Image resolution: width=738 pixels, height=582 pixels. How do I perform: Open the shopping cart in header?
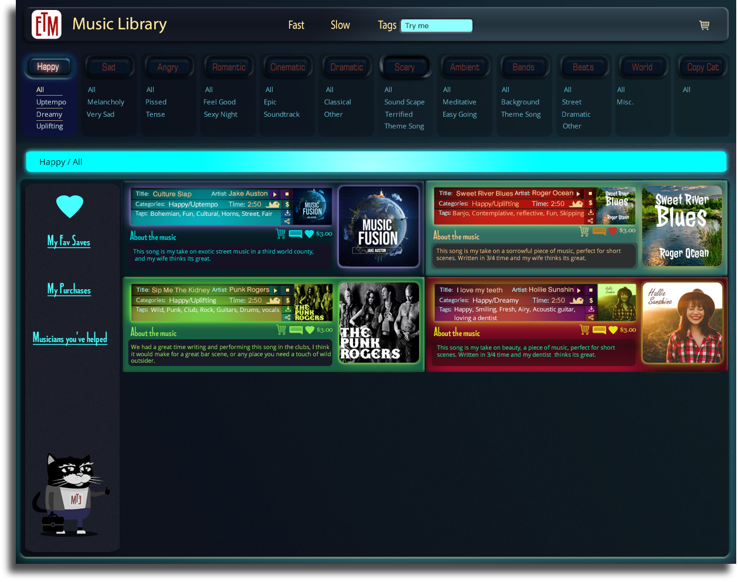click(704, 25)
